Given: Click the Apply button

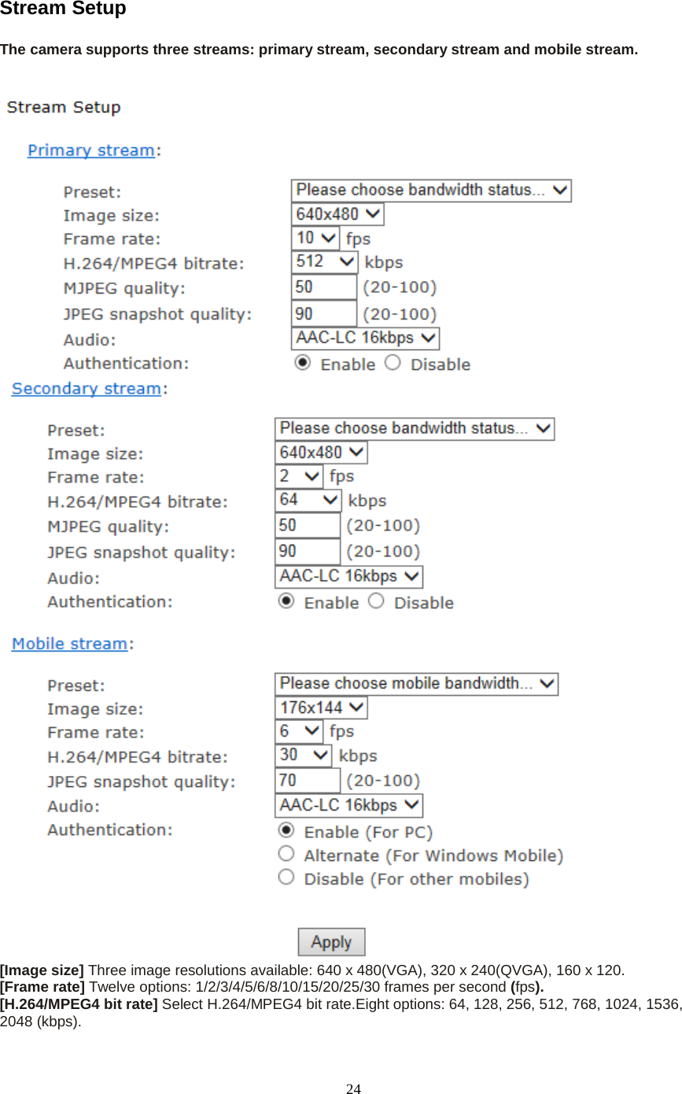Looking at the screenshot, I should (331, 942).
